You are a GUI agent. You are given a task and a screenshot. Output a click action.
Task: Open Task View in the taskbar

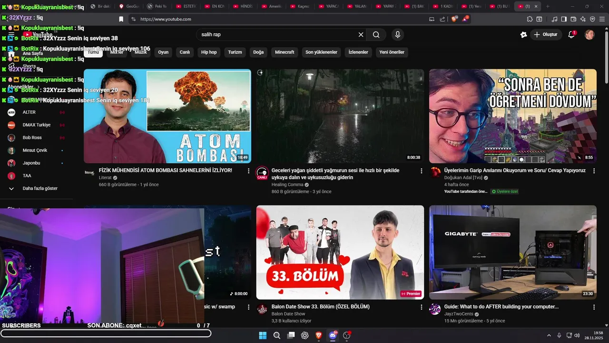point(291,335)
